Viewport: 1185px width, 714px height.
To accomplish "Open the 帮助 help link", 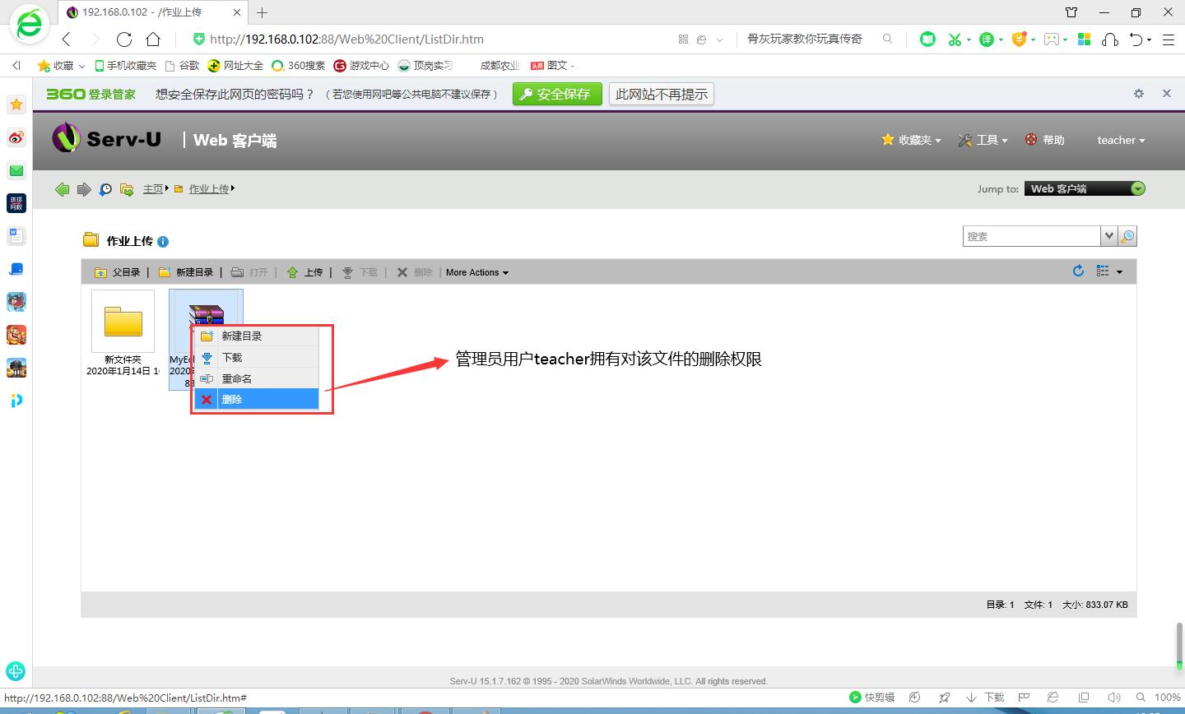I will pos(1045,140).
